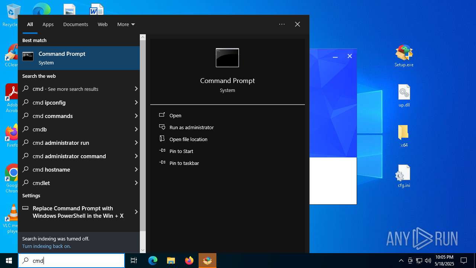Select cmd hostname web suggestion
476x268 pixels.
pos(79,169)
